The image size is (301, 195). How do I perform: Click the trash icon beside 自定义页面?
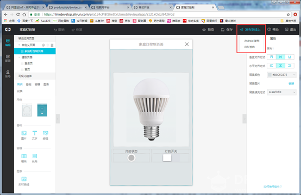(x=48, y=45)
